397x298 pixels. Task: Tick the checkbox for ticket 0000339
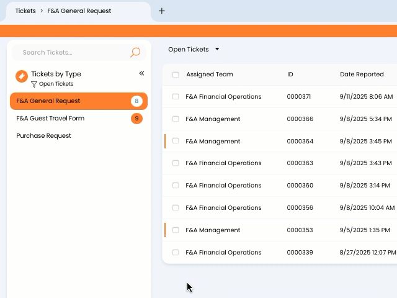point(176,252)
